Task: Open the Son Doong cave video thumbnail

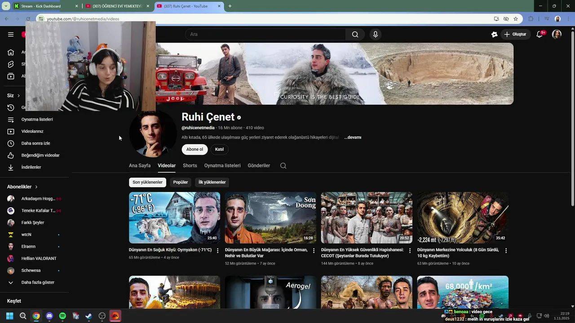Action: [x=270, y=218]
